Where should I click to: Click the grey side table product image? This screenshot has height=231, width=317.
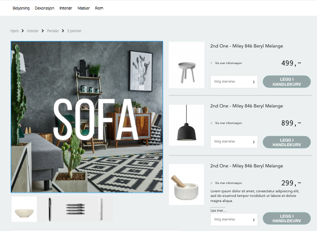[x=186, y=65]
